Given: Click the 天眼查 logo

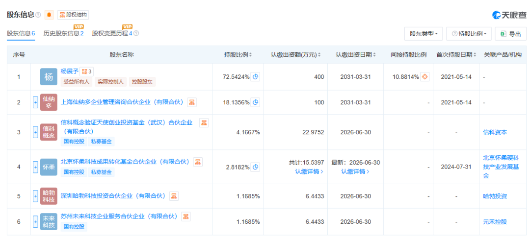Looking at the screenshot, I should [509, 15].
